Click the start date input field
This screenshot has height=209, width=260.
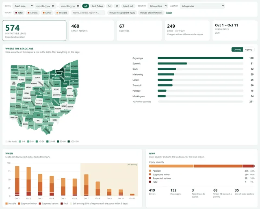pos(45,6)
